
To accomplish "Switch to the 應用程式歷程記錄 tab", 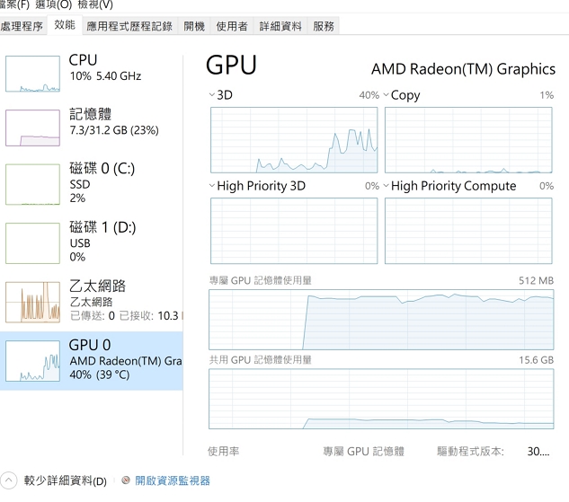I will pyautogui.click(x=129, y=26).
